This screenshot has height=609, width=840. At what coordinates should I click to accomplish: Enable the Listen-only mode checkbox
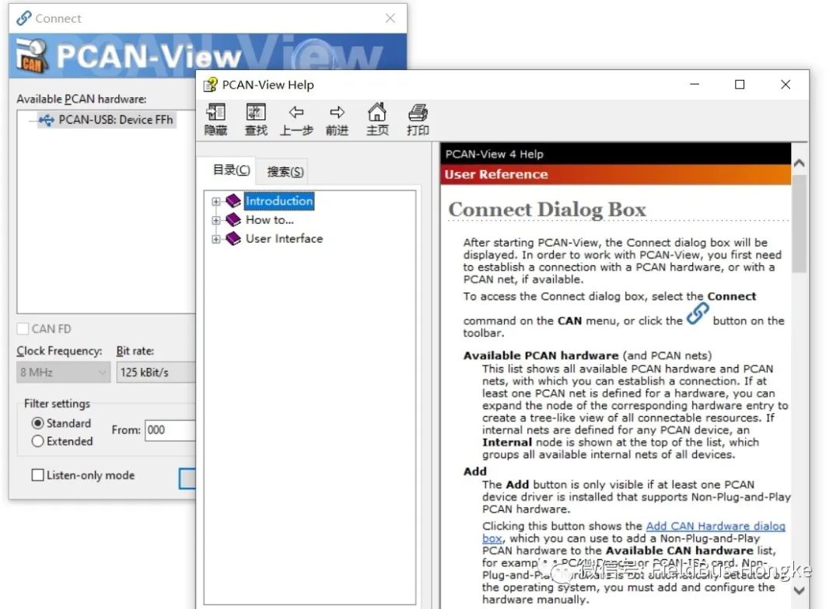[x=37, y=475]
